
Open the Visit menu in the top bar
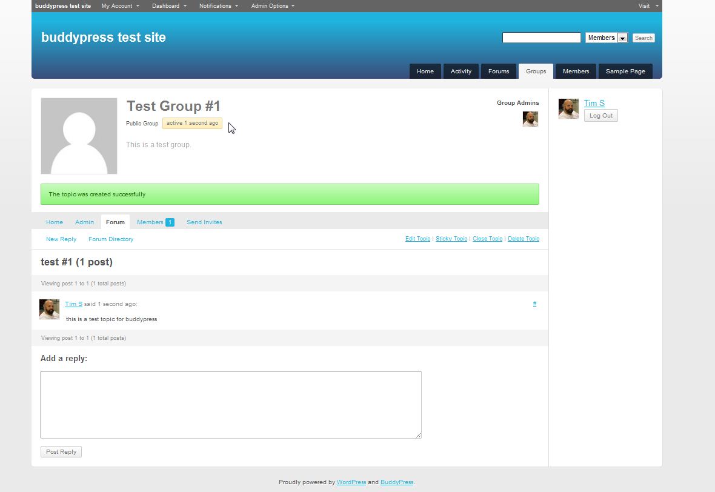(648, 6)
